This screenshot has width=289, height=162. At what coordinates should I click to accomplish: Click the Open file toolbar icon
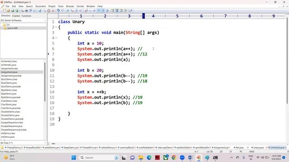coord(8,11)
